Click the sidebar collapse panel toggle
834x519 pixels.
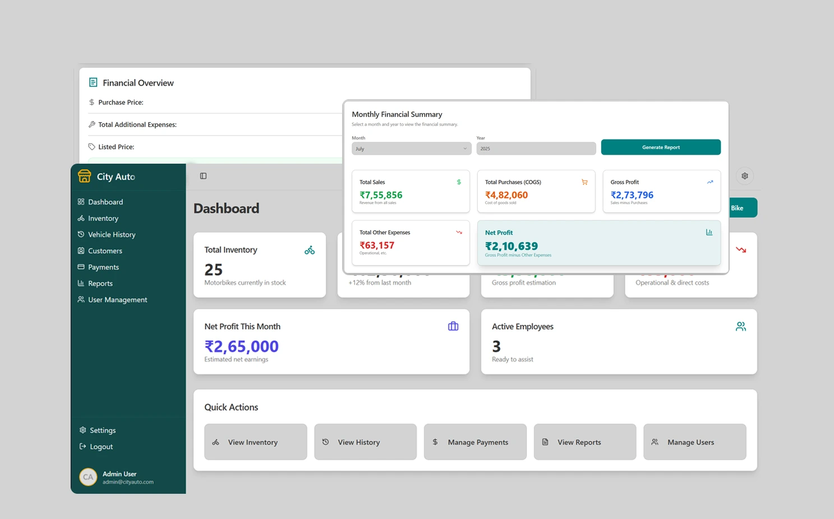coord(203,175)
